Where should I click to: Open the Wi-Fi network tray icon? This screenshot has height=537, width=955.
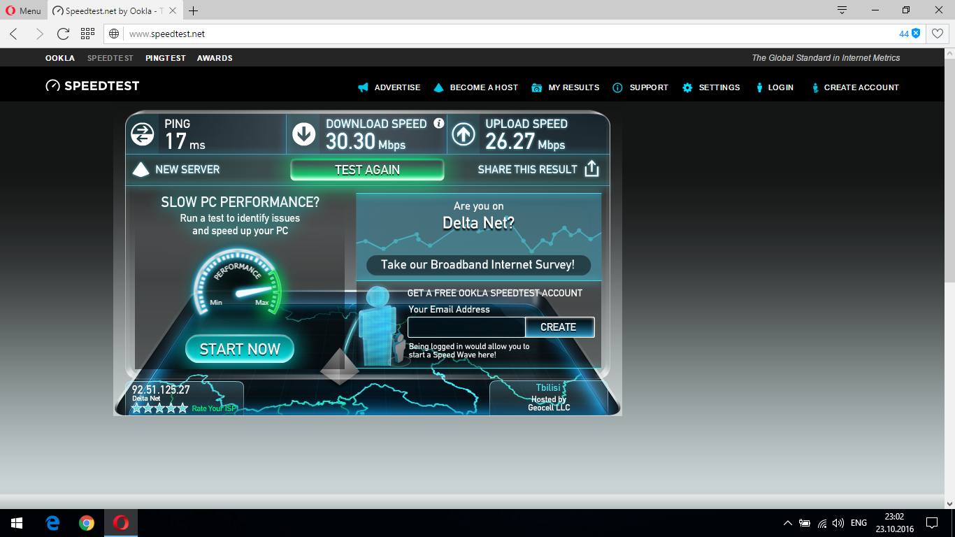(x=822, y=523)
